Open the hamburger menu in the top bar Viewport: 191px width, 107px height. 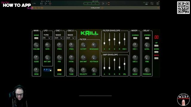click(x=158, y=3)
